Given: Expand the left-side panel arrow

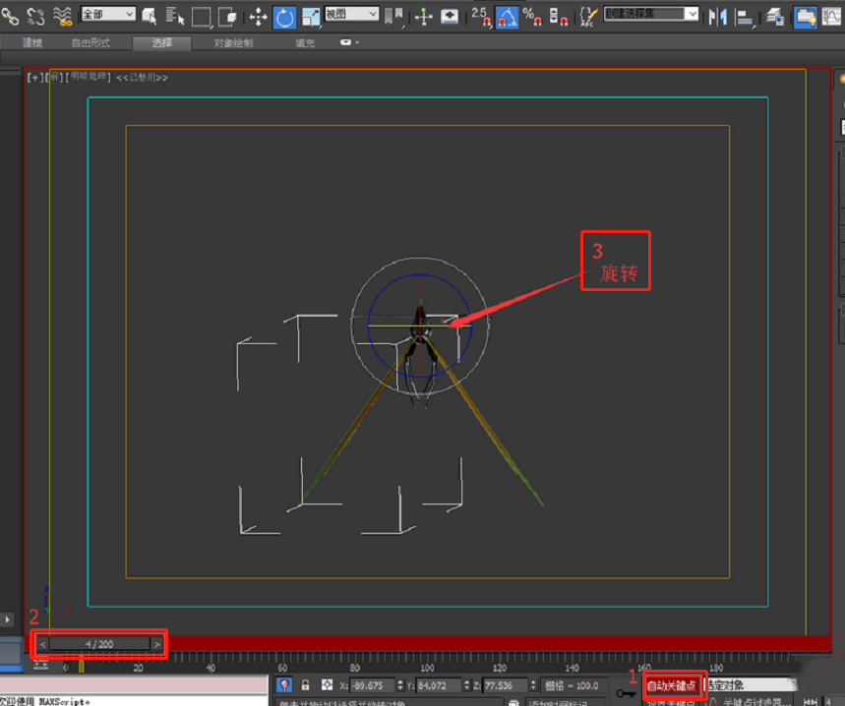Looking at the screenshot, I should pos(7,619).
